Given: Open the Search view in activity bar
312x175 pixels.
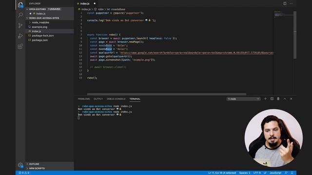Looking at the screenshot, I should [x=20, y=15].
